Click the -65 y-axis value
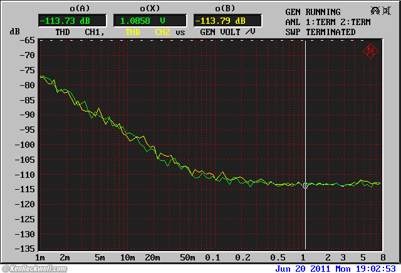 coord(27,40)
